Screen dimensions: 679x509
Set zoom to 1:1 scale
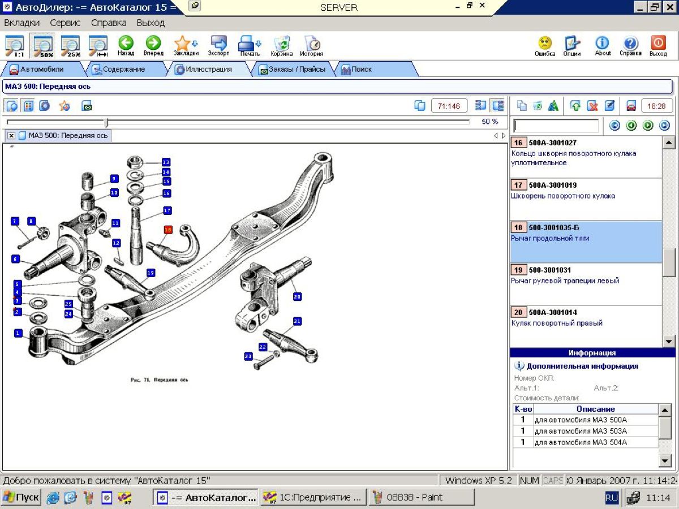click(x=15, y=46)
